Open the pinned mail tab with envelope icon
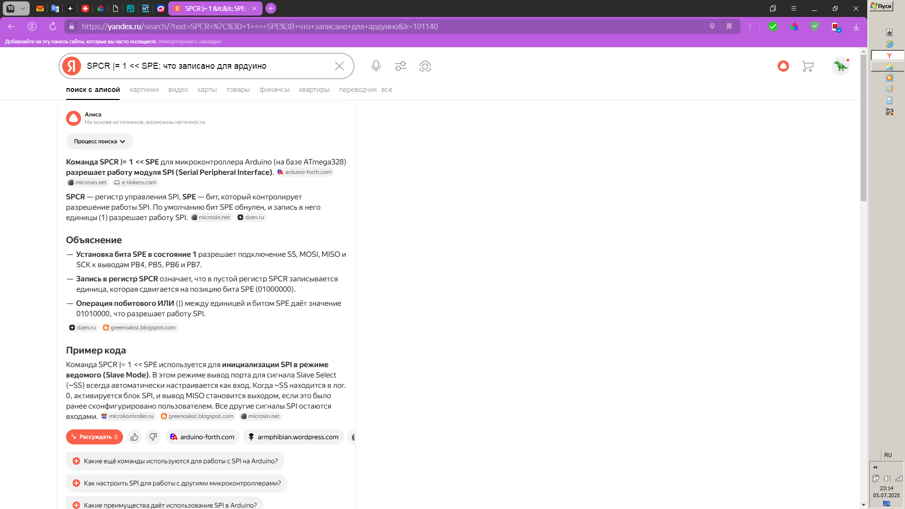 [40, 8]
